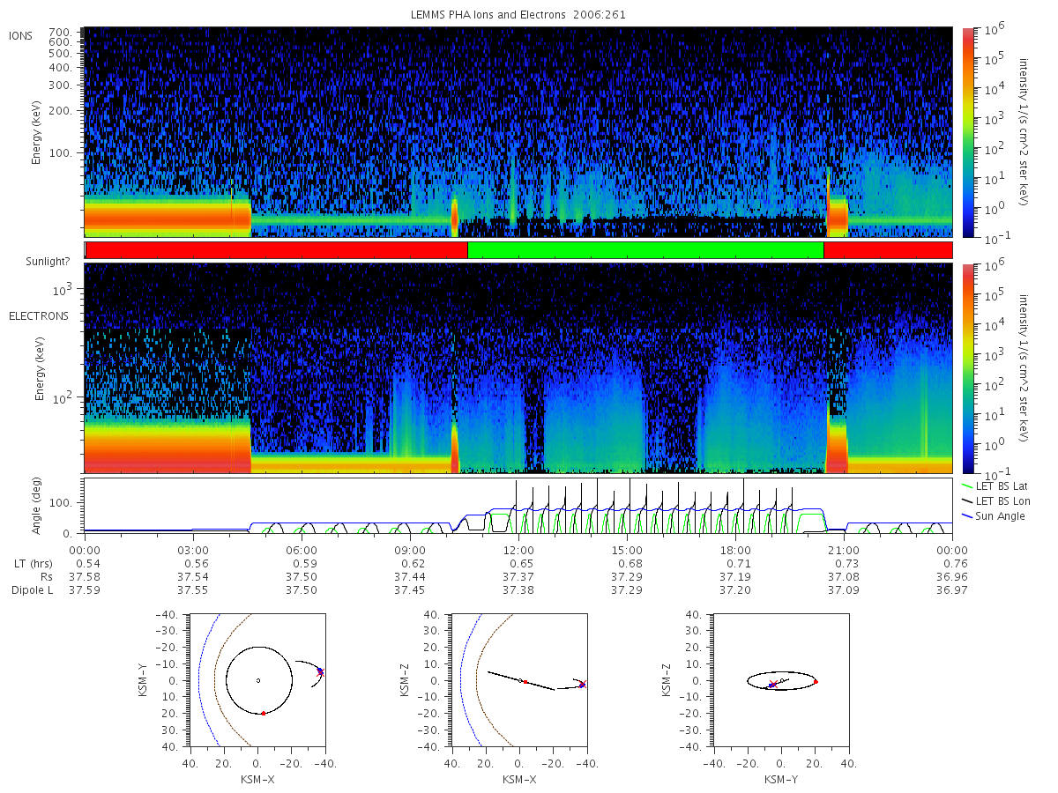The height and width of the screenshot is (793, 1058).
Task: Click the IONS panel label
Action: point(21,36)
